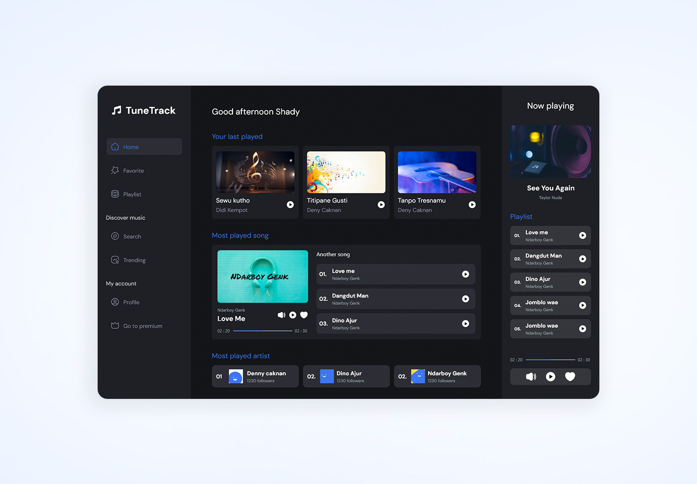Expand the Playlist list in Now playing
The height and width of the screenshot is (484, 697).
pyautogui.click(x=521, y=216)
